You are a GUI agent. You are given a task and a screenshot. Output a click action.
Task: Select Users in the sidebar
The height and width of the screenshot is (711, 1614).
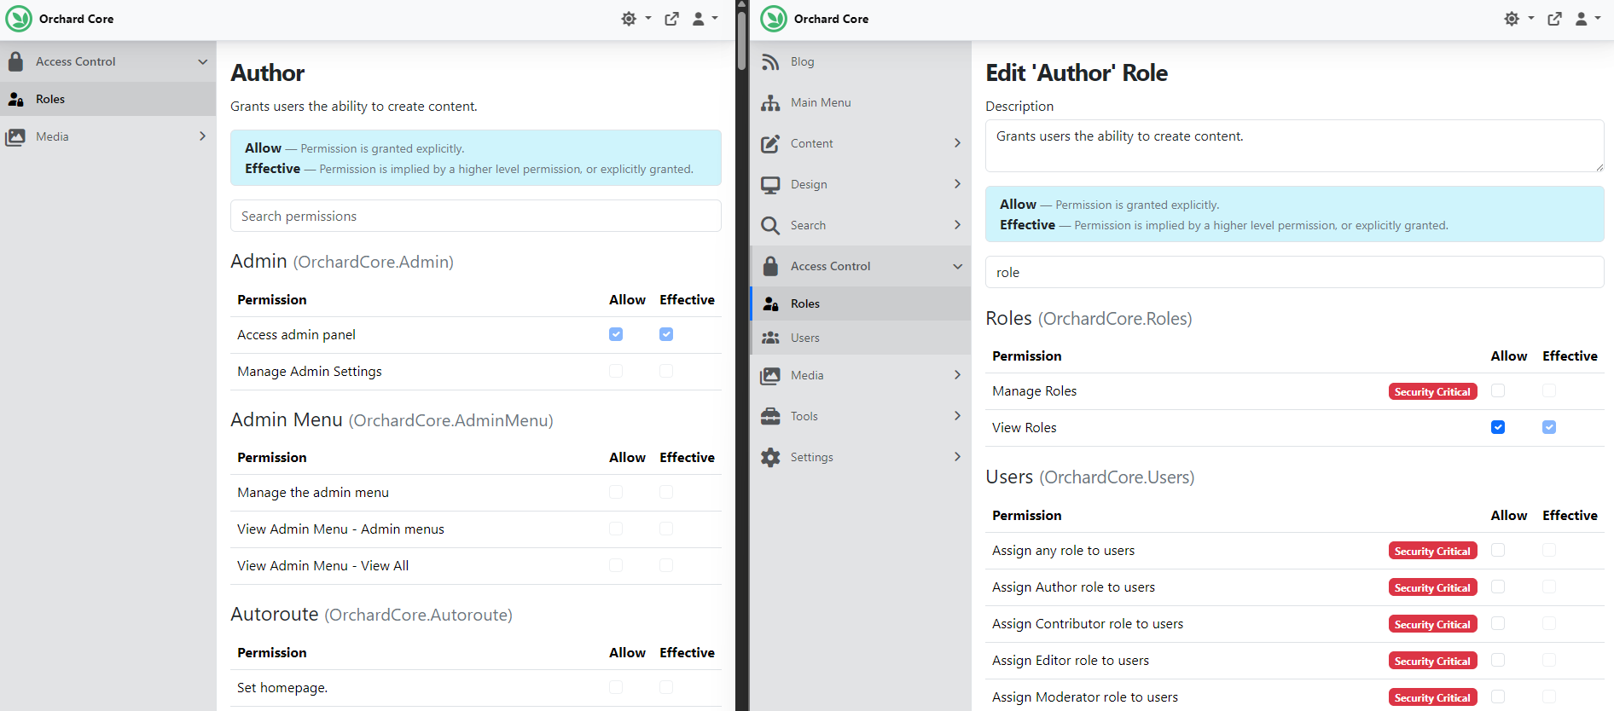pyautogui.click(x=861, y=338)
